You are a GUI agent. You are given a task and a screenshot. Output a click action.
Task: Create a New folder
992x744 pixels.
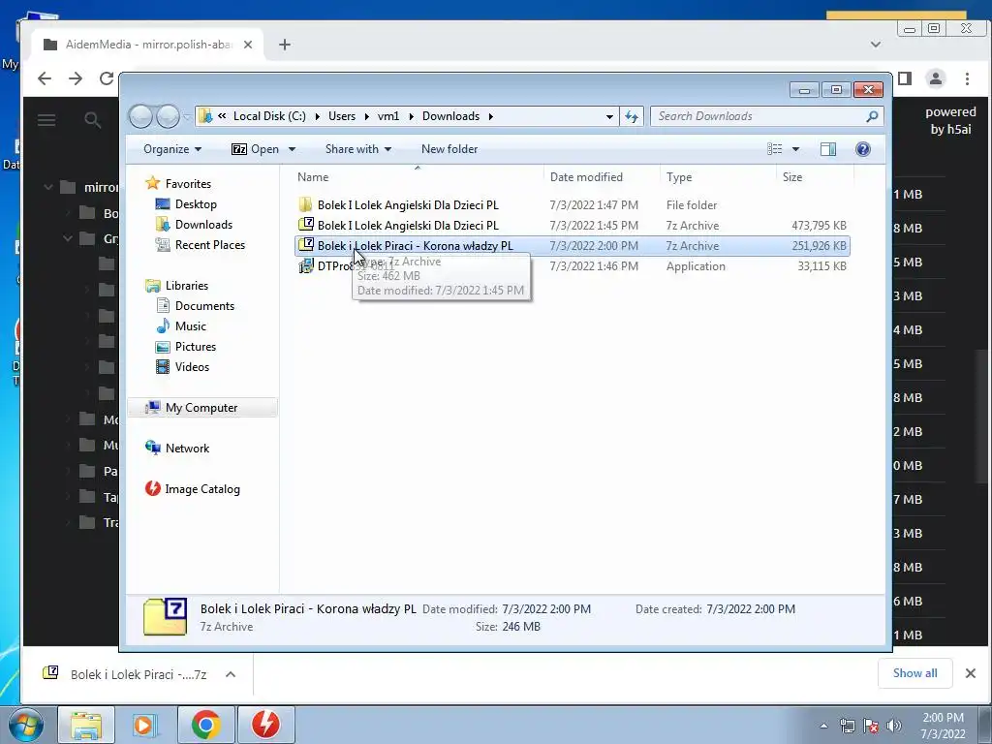(x=449, y=149)
